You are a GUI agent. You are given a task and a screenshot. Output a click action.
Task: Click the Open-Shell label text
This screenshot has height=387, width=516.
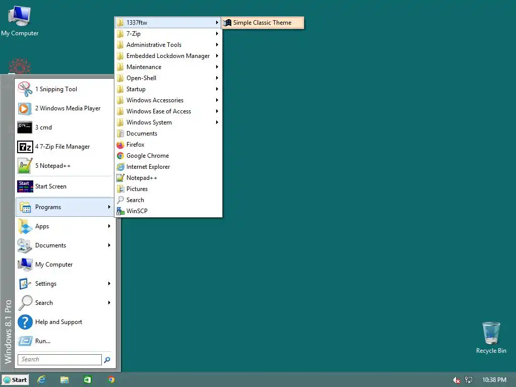pyautogui.click(x=141, y=78)
